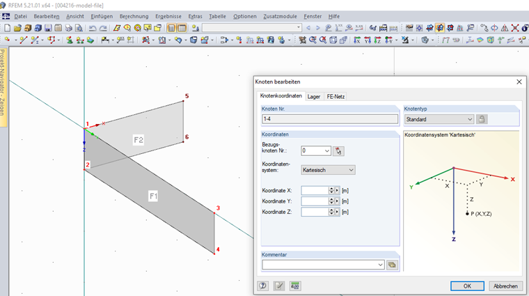The height and width of the screenshot is (296, 529).
Task: Select the new node tool
Action: point(7,40)
